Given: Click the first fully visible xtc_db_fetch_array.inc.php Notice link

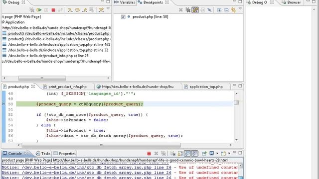Looking at the screenshot, I should 86,168.
